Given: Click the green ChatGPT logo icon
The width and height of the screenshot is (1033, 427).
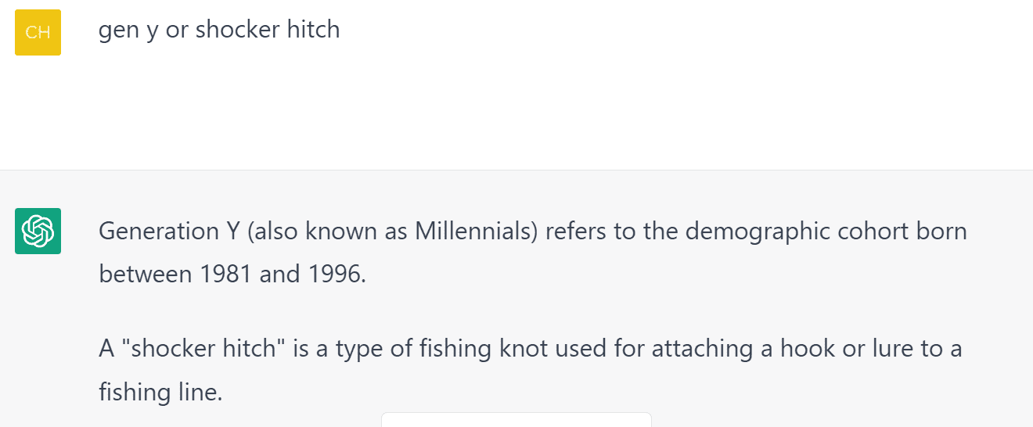Looking at the screenshot, I should coord(38,231).
